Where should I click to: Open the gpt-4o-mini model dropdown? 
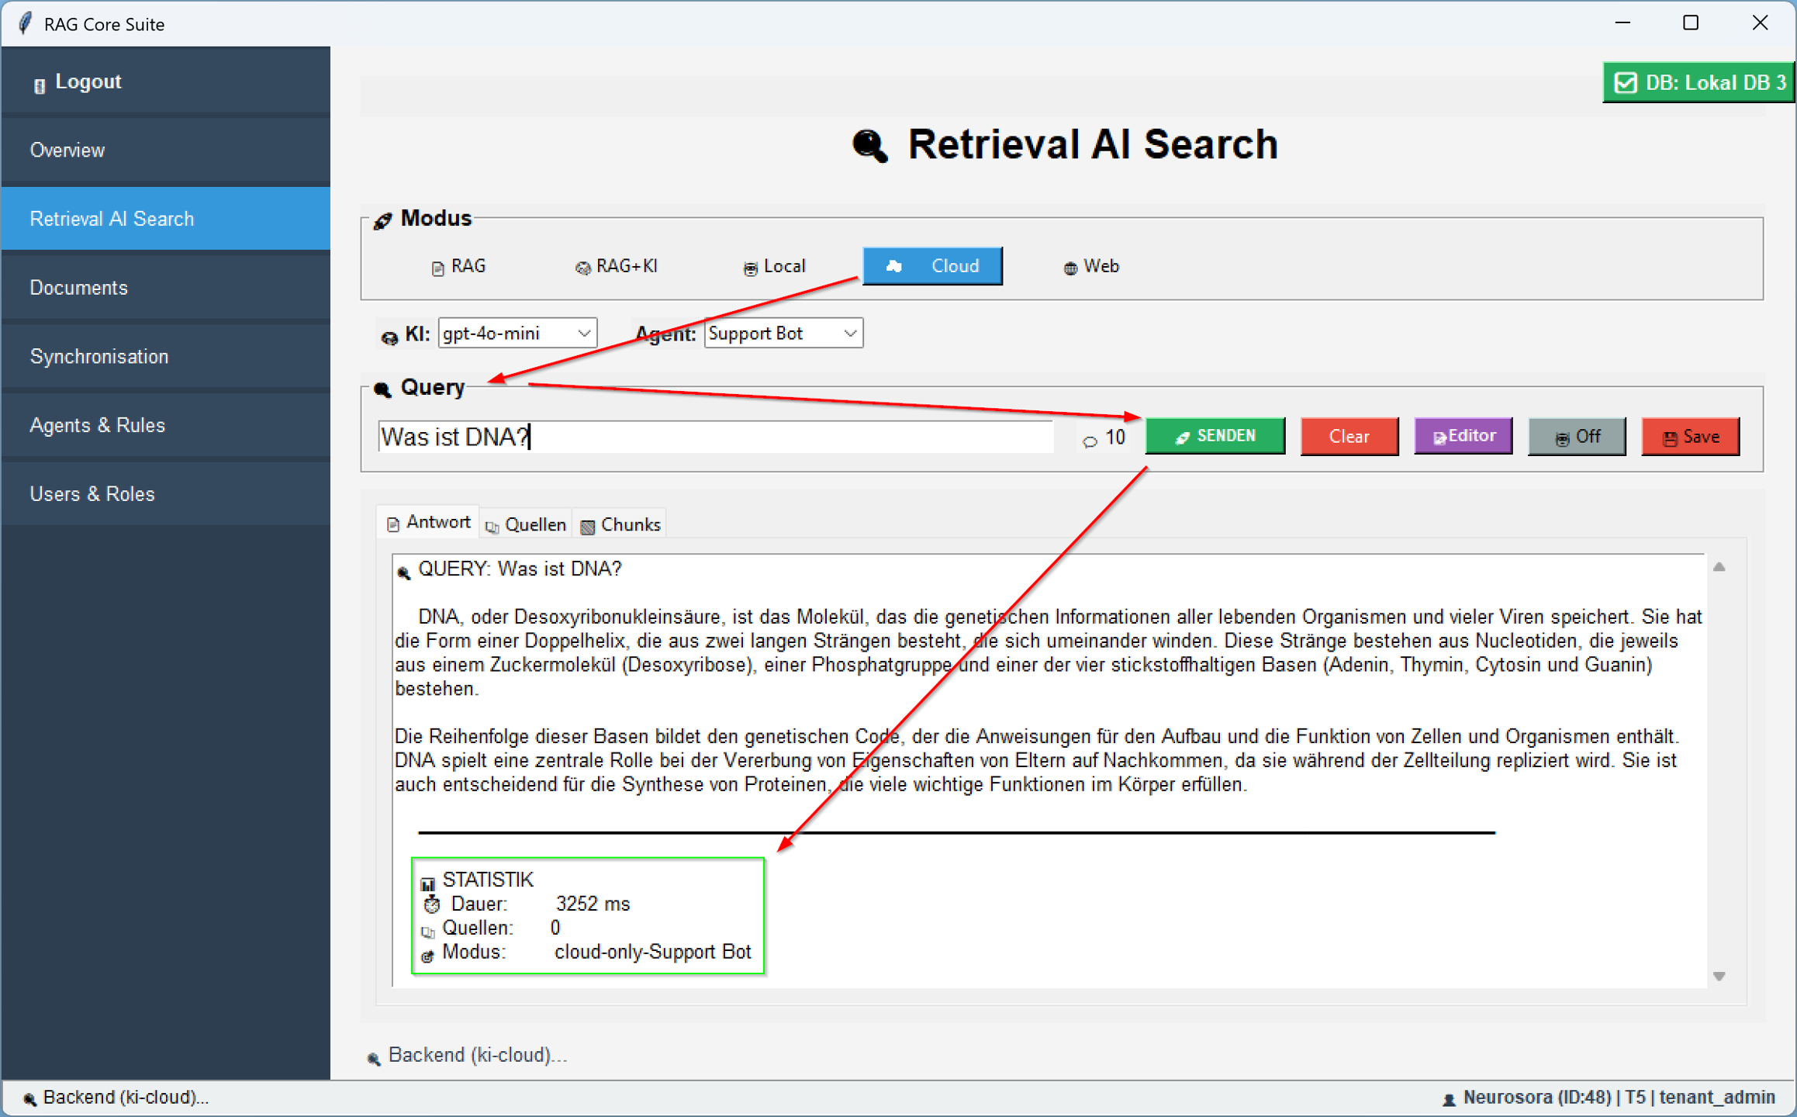(x=517, y=334)
